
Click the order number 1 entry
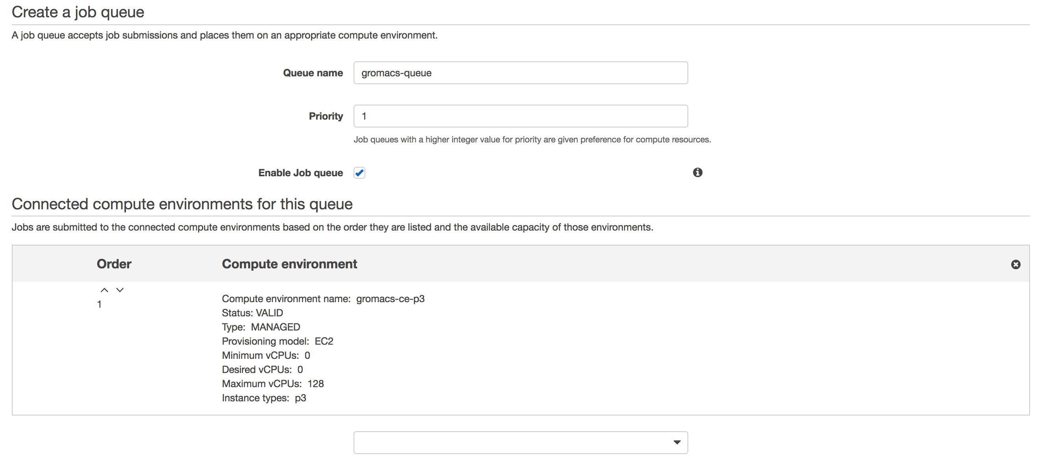point(99,305)
